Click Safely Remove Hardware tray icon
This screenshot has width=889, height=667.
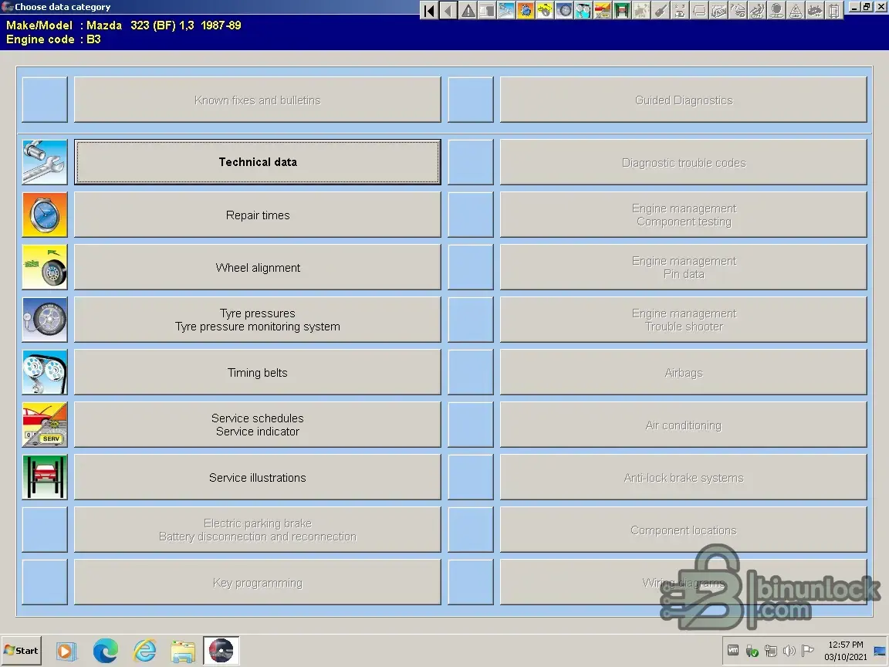tap(752, 651)
